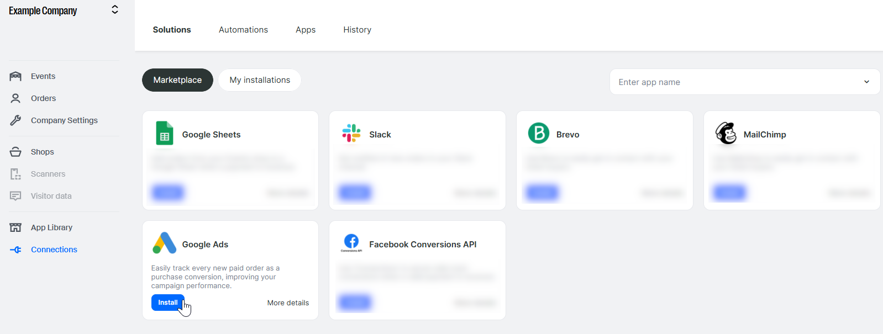Image resolution: width=883 pixels, height=334 pixels.
Task: Click the blurred Slack install button
Action: pyautogui.click(x=355, y=193)
